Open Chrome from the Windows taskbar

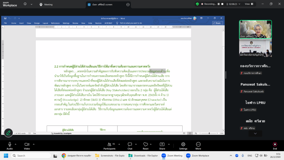point(64,156)
